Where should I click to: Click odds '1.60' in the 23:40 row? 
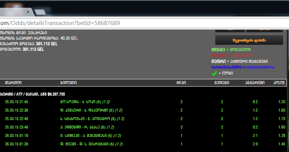pyautogui.click(x=282, y=127)
